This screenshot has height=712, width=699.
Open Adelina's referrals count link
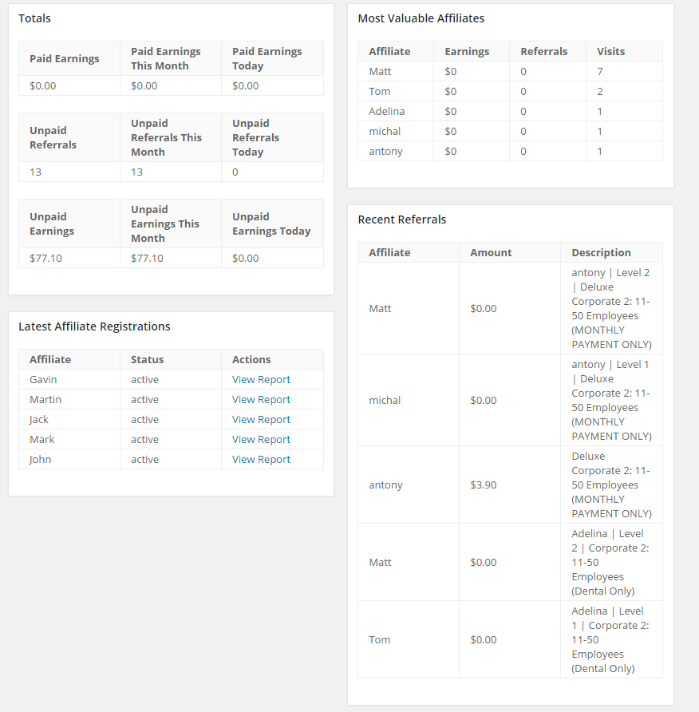click(x=523, y=111)
